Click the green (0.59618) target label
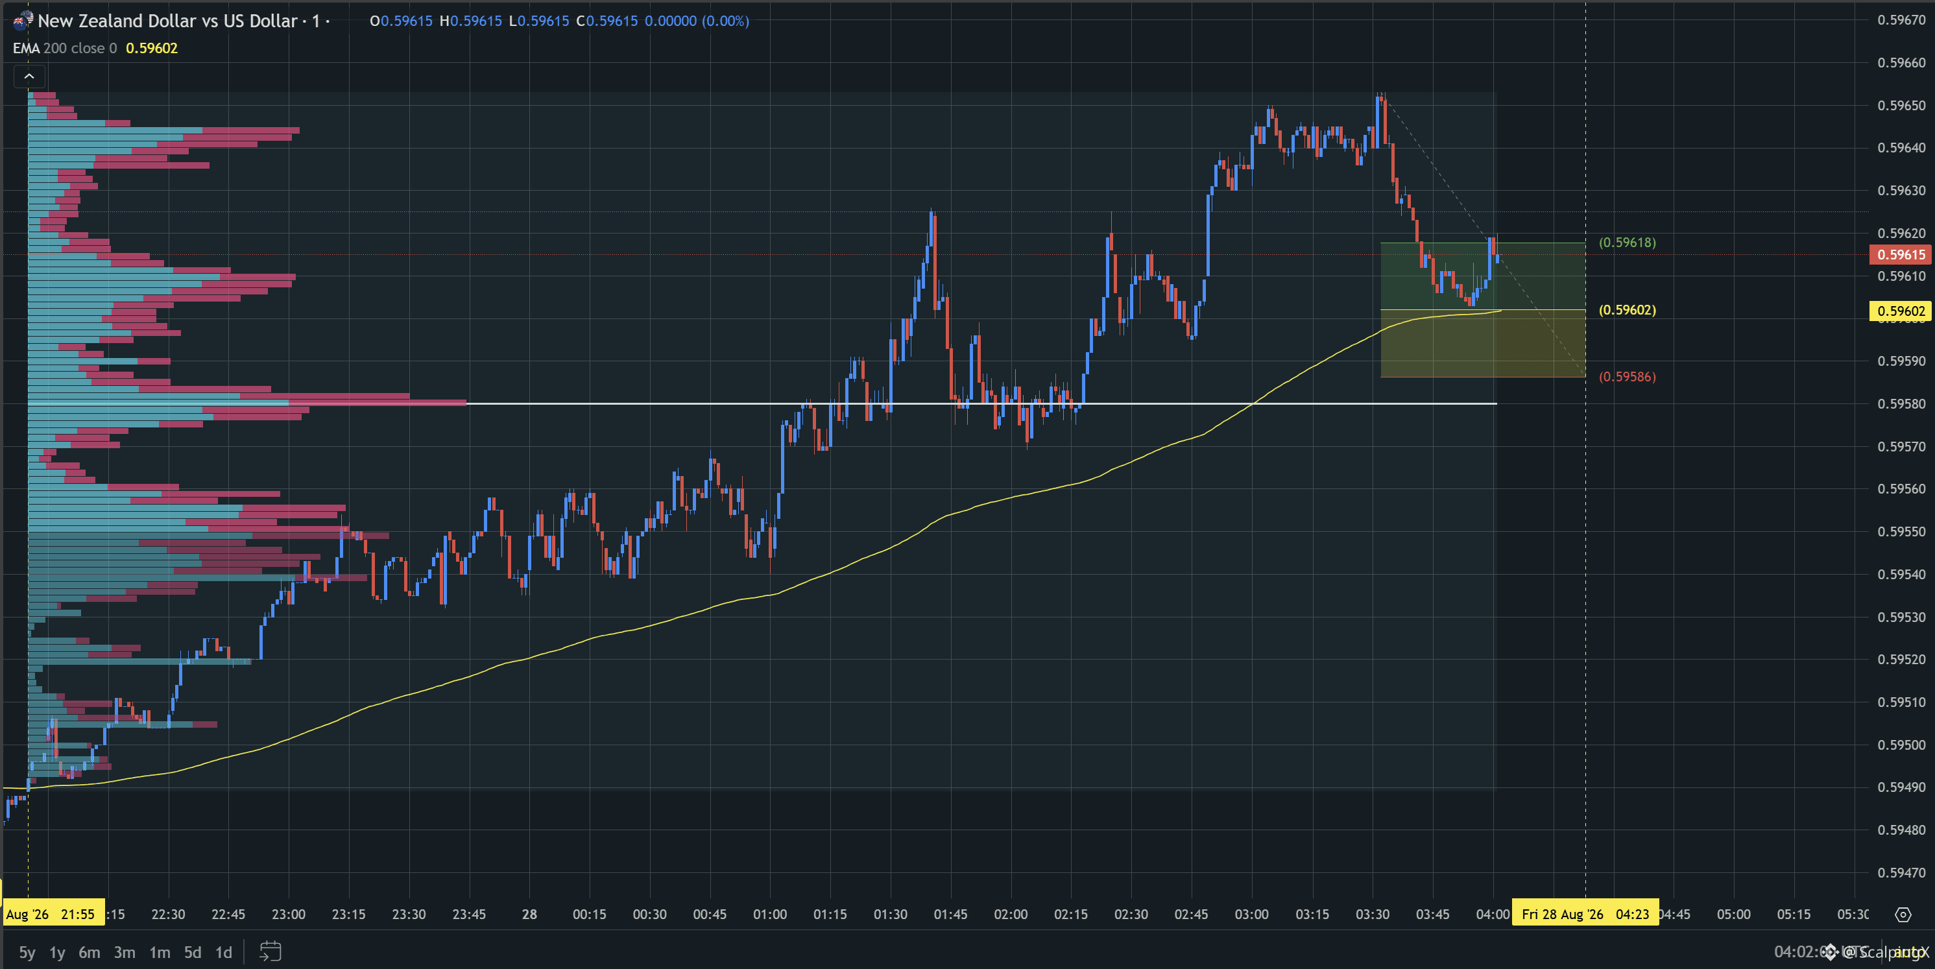Screen dimensions: 1935x969 click(1627, 243)
